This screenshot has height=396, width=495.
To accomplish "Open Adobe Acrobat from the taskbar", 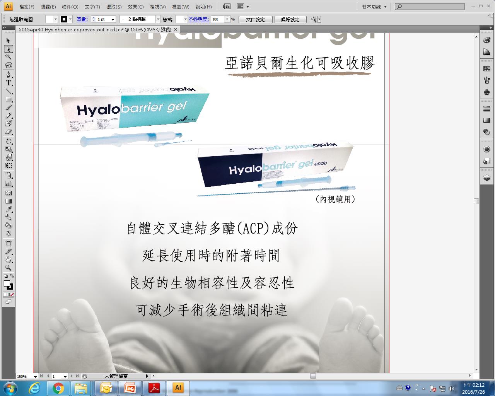I will [x=154, y=388].
